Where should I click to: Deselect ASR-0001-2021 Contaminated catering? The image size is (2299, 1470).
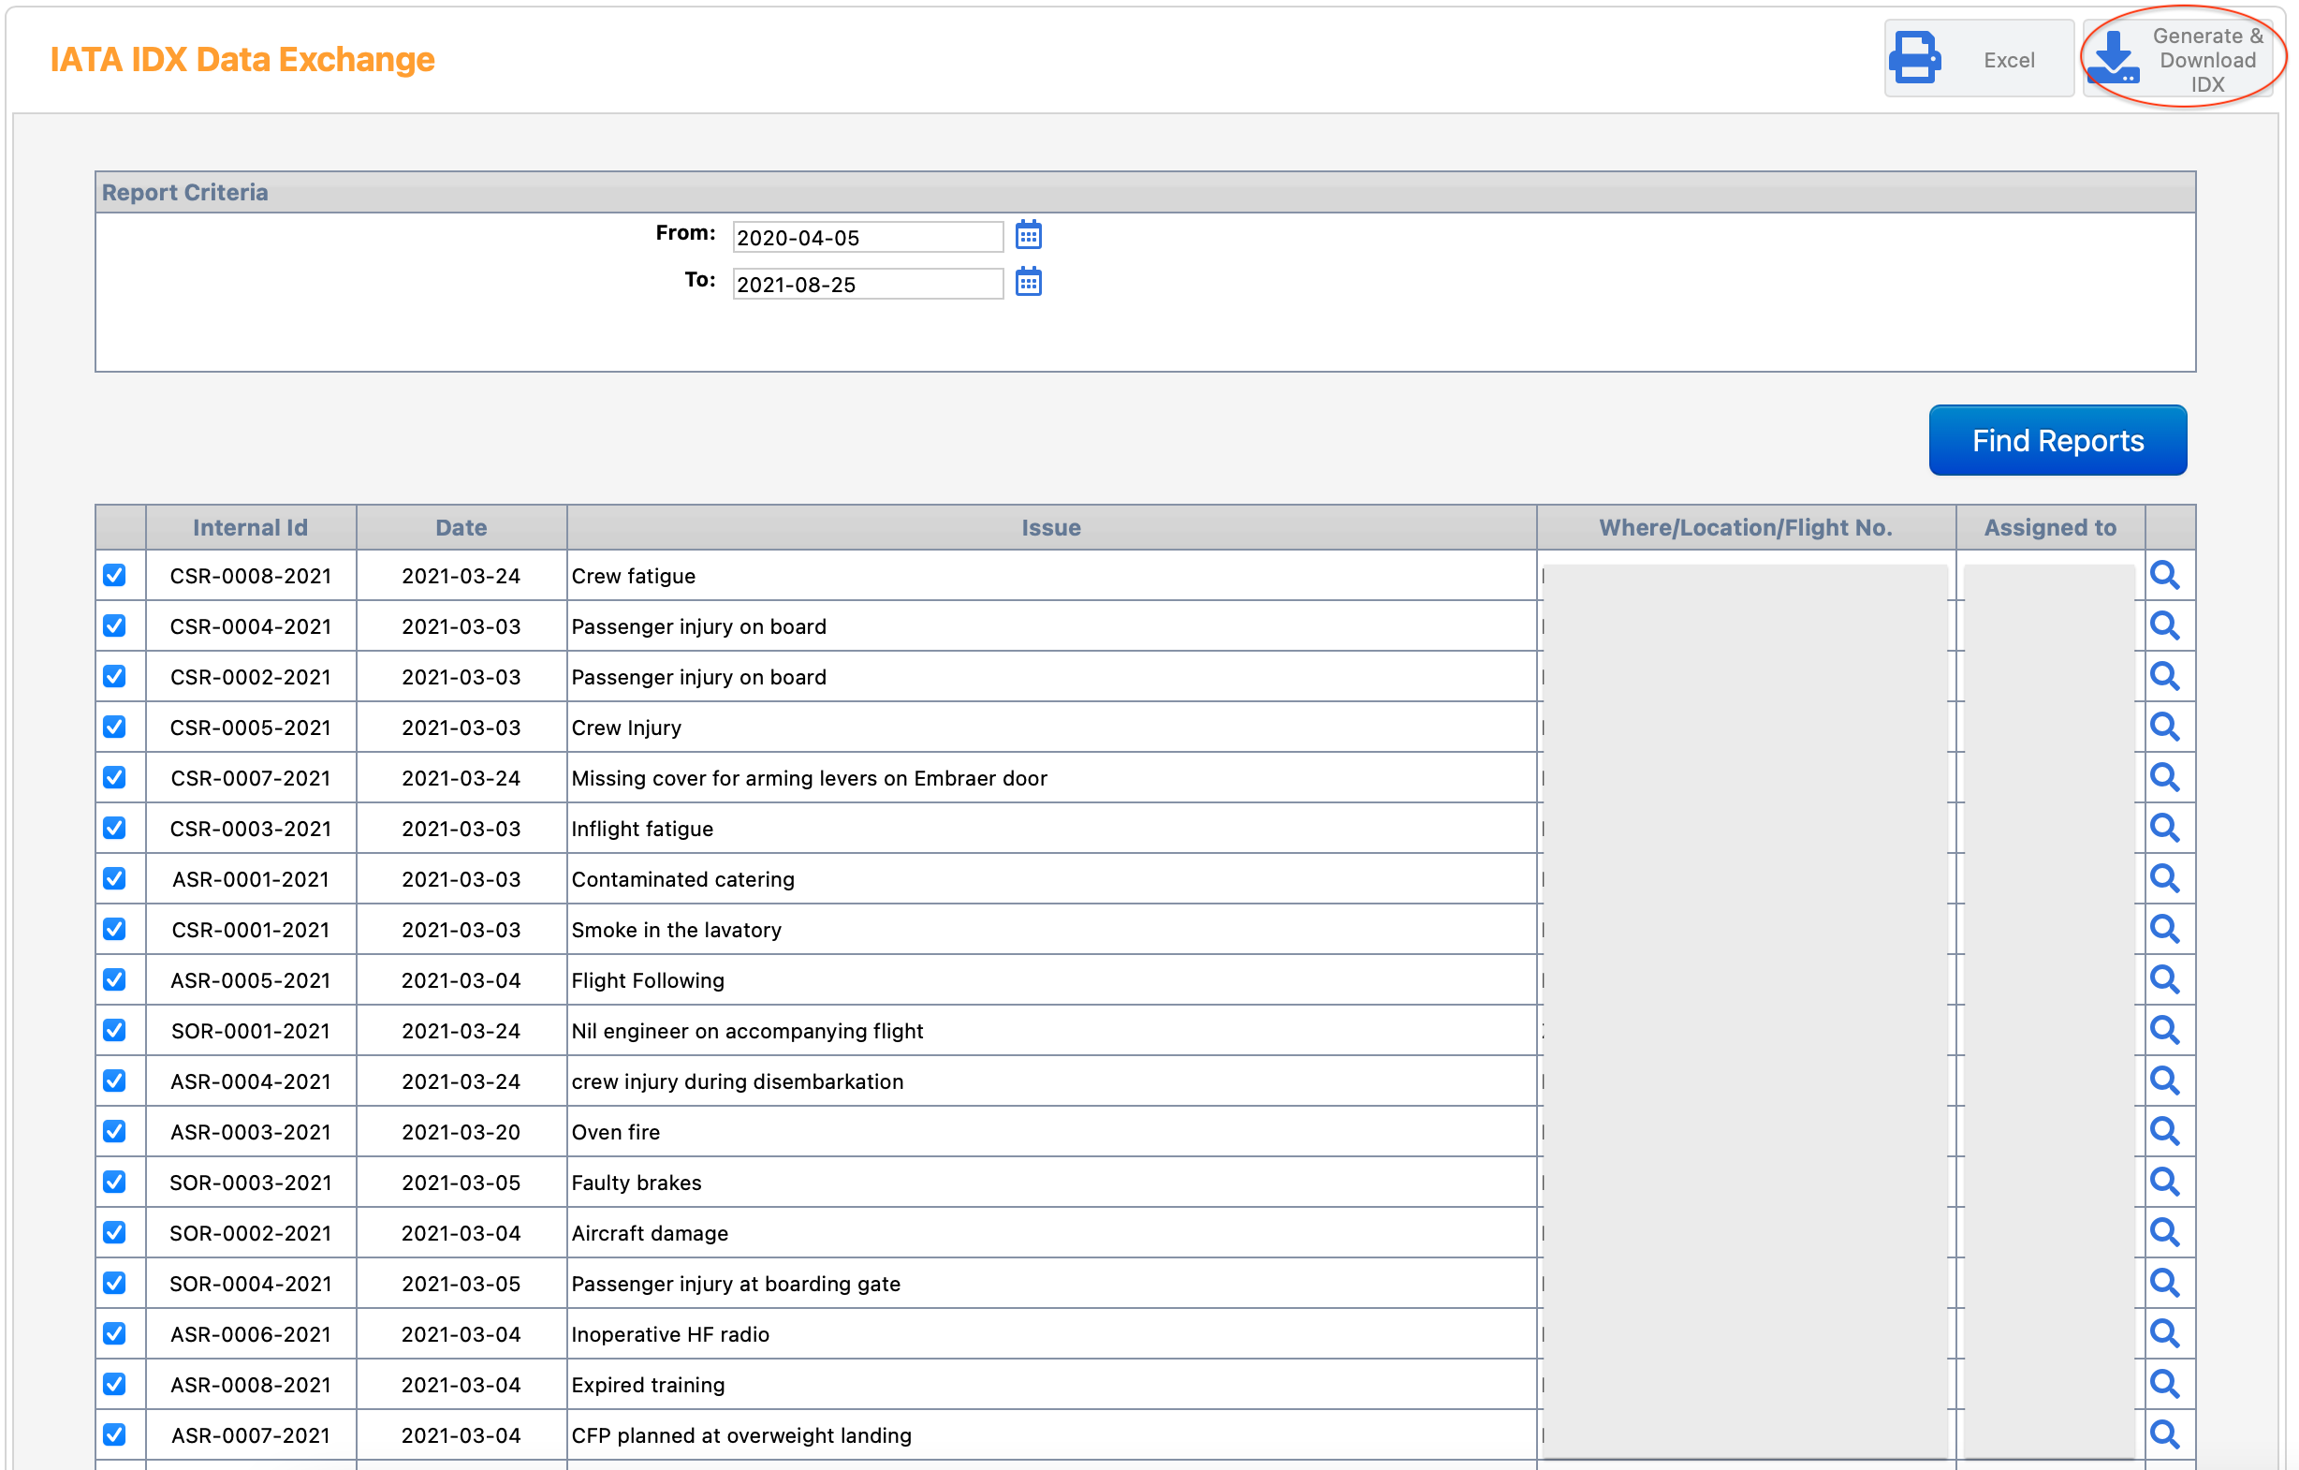point(114,879)
